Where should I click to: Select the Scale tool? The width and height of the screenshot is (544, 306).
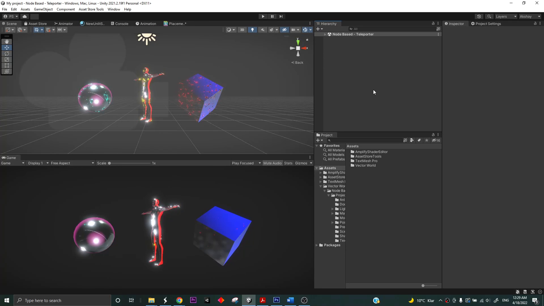(7, 59)
